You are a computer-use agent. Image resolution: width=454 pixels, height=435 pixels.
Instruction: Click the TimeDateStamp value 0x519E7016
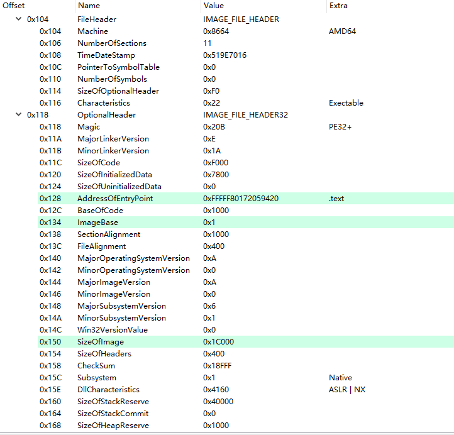[x=224, y=55]
